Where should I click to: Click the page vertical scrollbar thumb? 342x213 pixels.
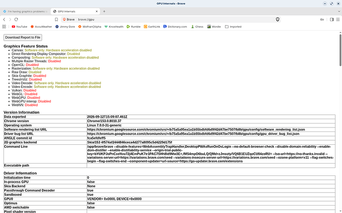pyautogui.click(x=340, y=49)
